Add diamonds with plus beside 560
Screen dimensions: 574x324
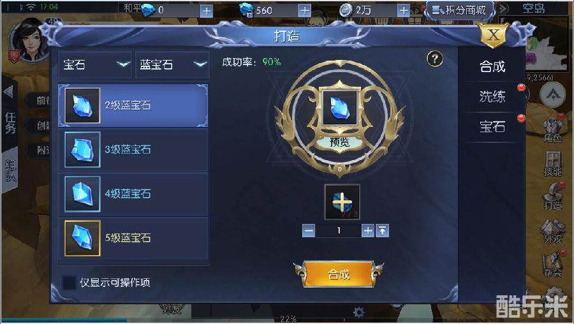[305, 11]
